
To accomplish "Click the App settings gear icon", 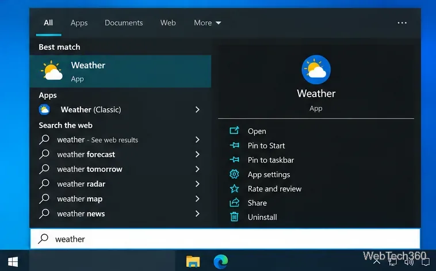I will (x=234, y=174).
